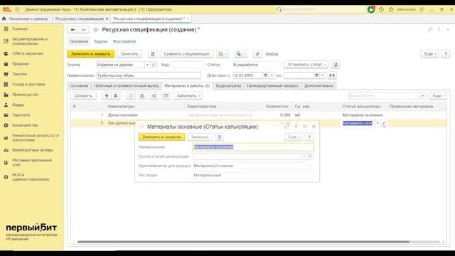Image resolution: width=455 pixels, height=256 pixels.
Task: Click the notifications bell with red badge
Action: (x=371, y=9)
